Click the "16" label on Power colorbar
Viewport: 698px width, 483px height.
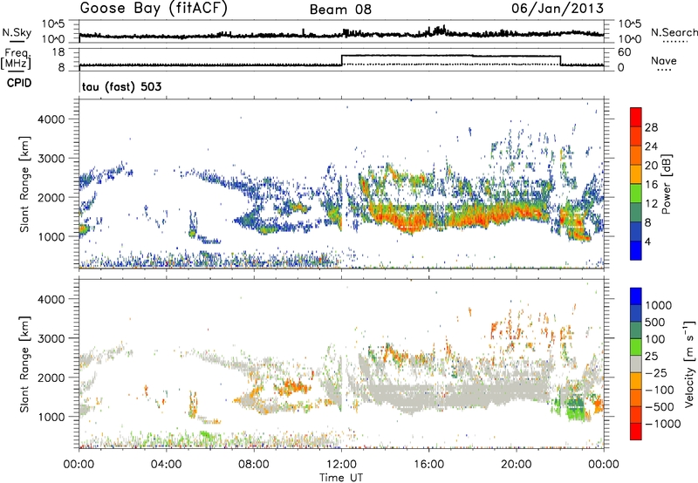(651, 185)
